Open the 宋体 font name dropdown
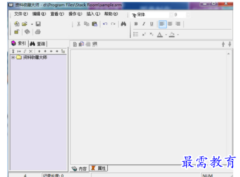240x177 pixels. [171, 15]
